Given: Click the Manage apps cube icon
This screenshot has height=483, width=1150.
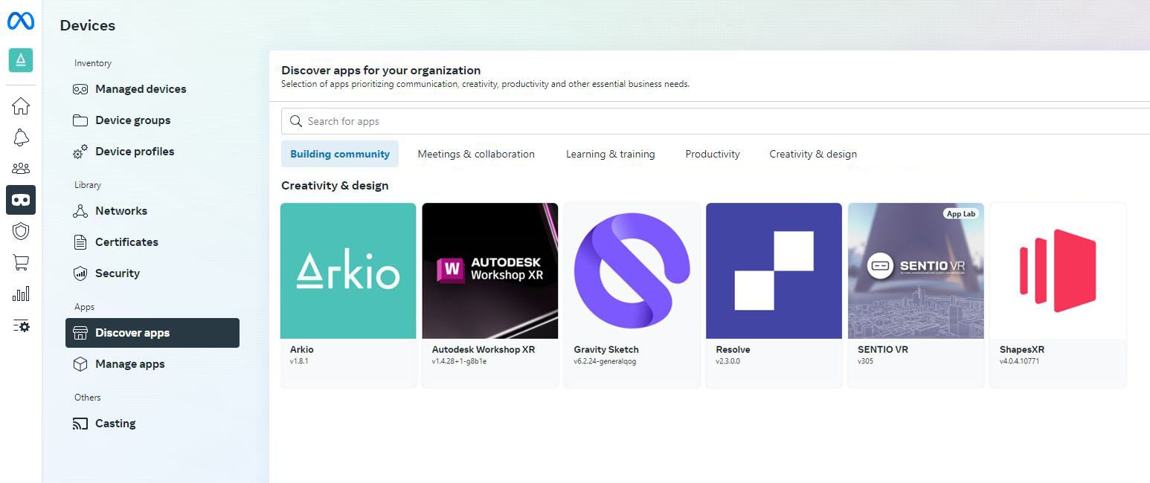Looking at the screenshot, I should [80, 364].
